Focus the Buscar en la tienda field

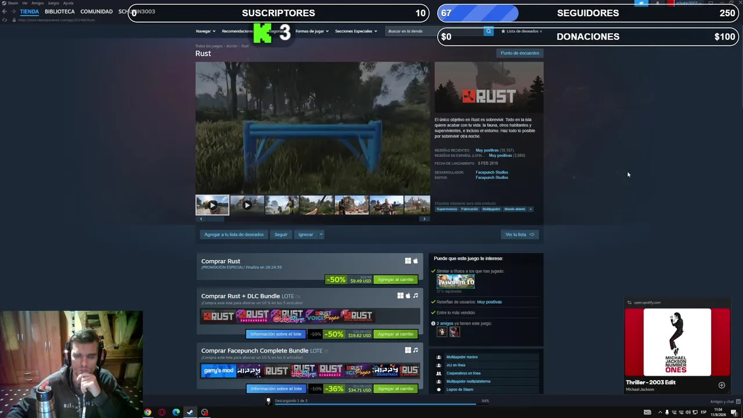pos(434,31)
